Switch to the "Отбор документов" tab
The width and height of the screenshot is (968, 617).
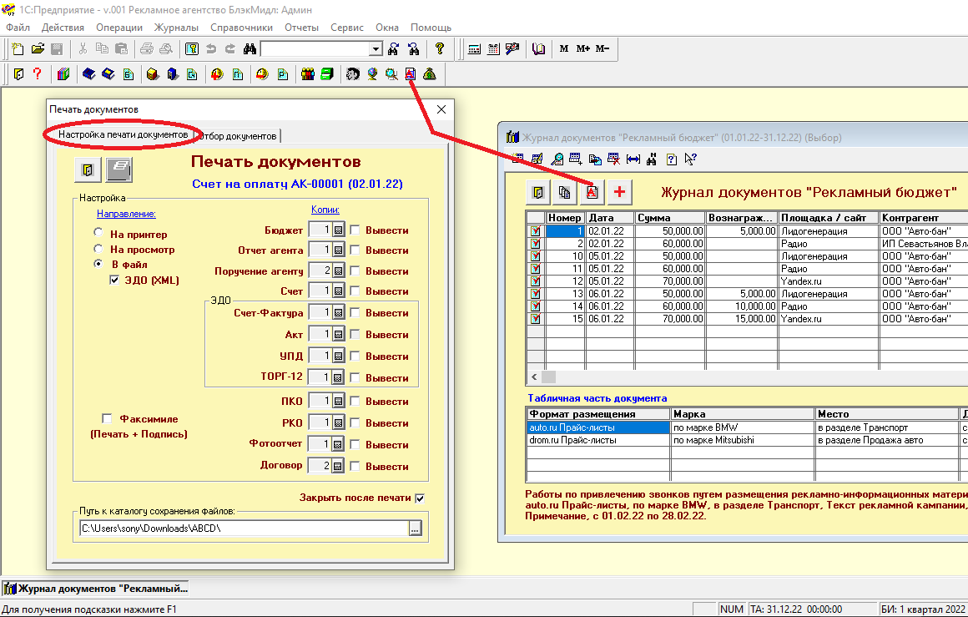(x=239, y=135)
